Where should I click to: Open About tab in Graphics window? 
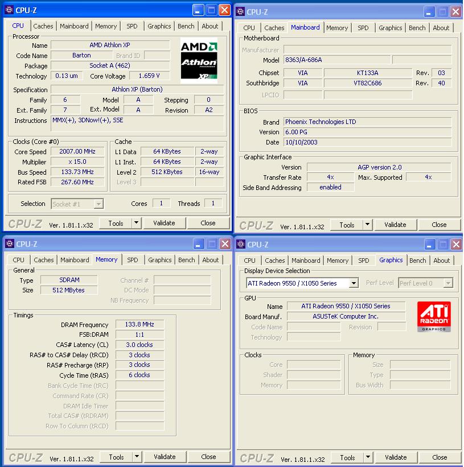pyautogui.click(x=442, y=261)
